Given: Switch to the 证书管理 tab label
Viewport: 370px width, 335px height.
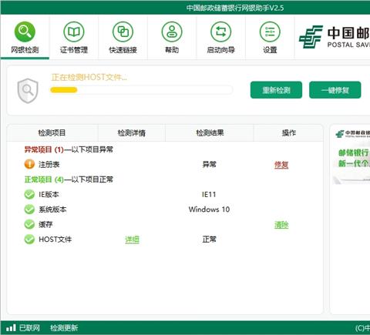Looking at the screenshot, I should tap(74, 50).
